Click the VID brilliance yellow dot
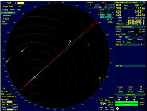This screenshot has height=111, width=147. point(127,100)
